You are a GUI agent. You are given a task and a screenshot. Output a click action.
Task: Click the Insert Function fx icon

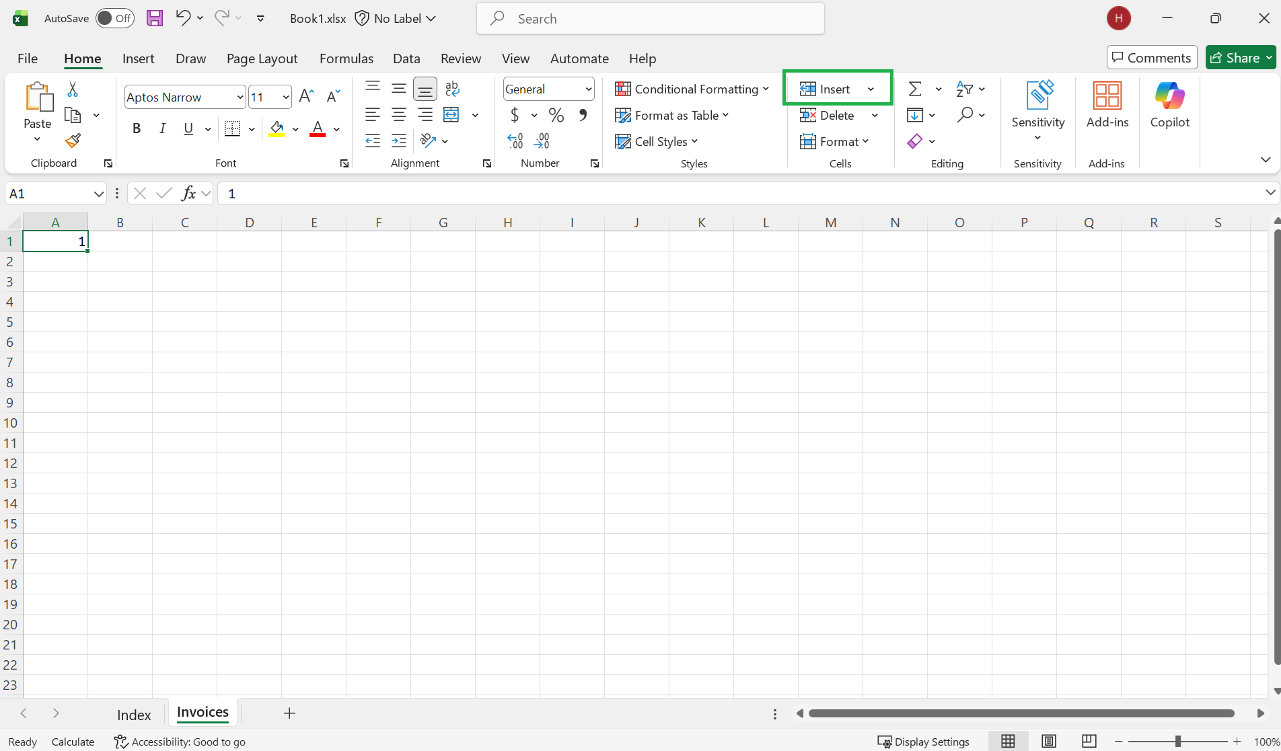point(189,194)
